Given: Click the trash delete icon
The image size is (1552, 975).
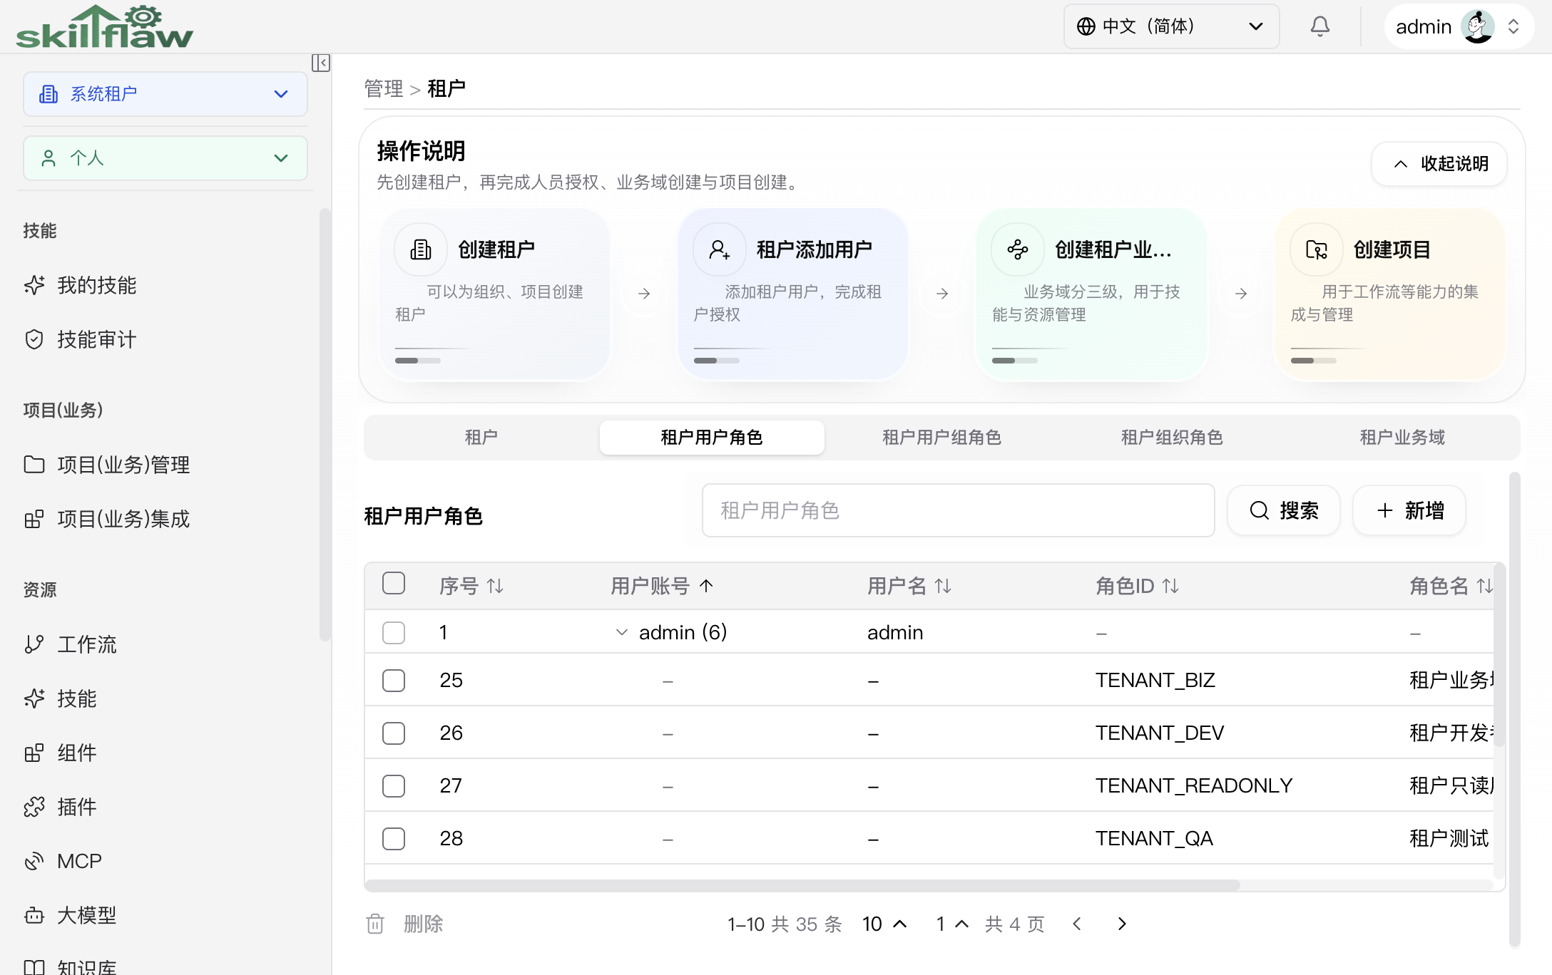Looking at the screenshot, I should [x=375, y=924].
